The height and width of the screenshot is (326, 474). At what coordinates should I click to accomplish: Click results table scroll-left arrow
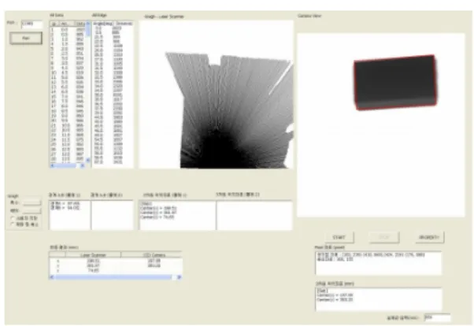[52, 277]
